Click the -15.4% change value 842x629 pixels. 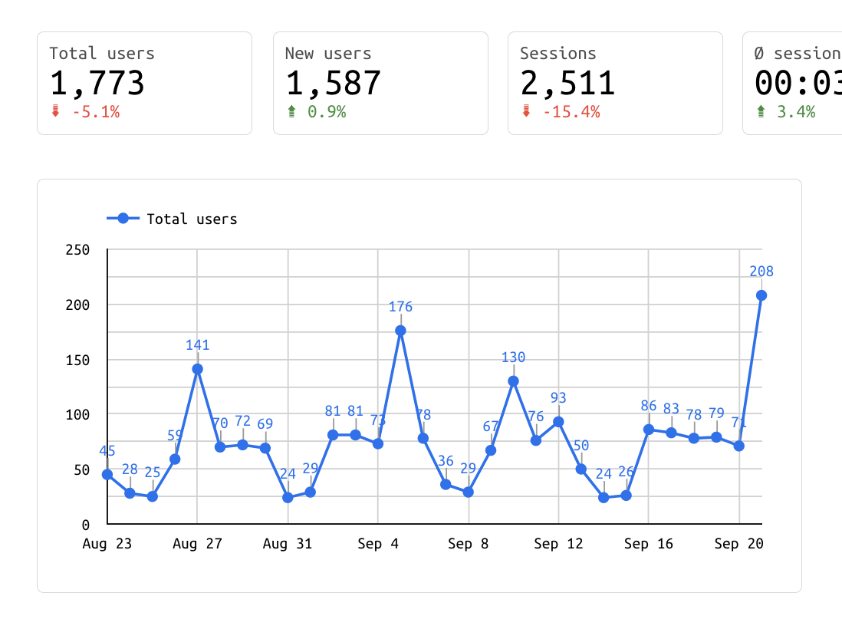[x=571, y=112]
